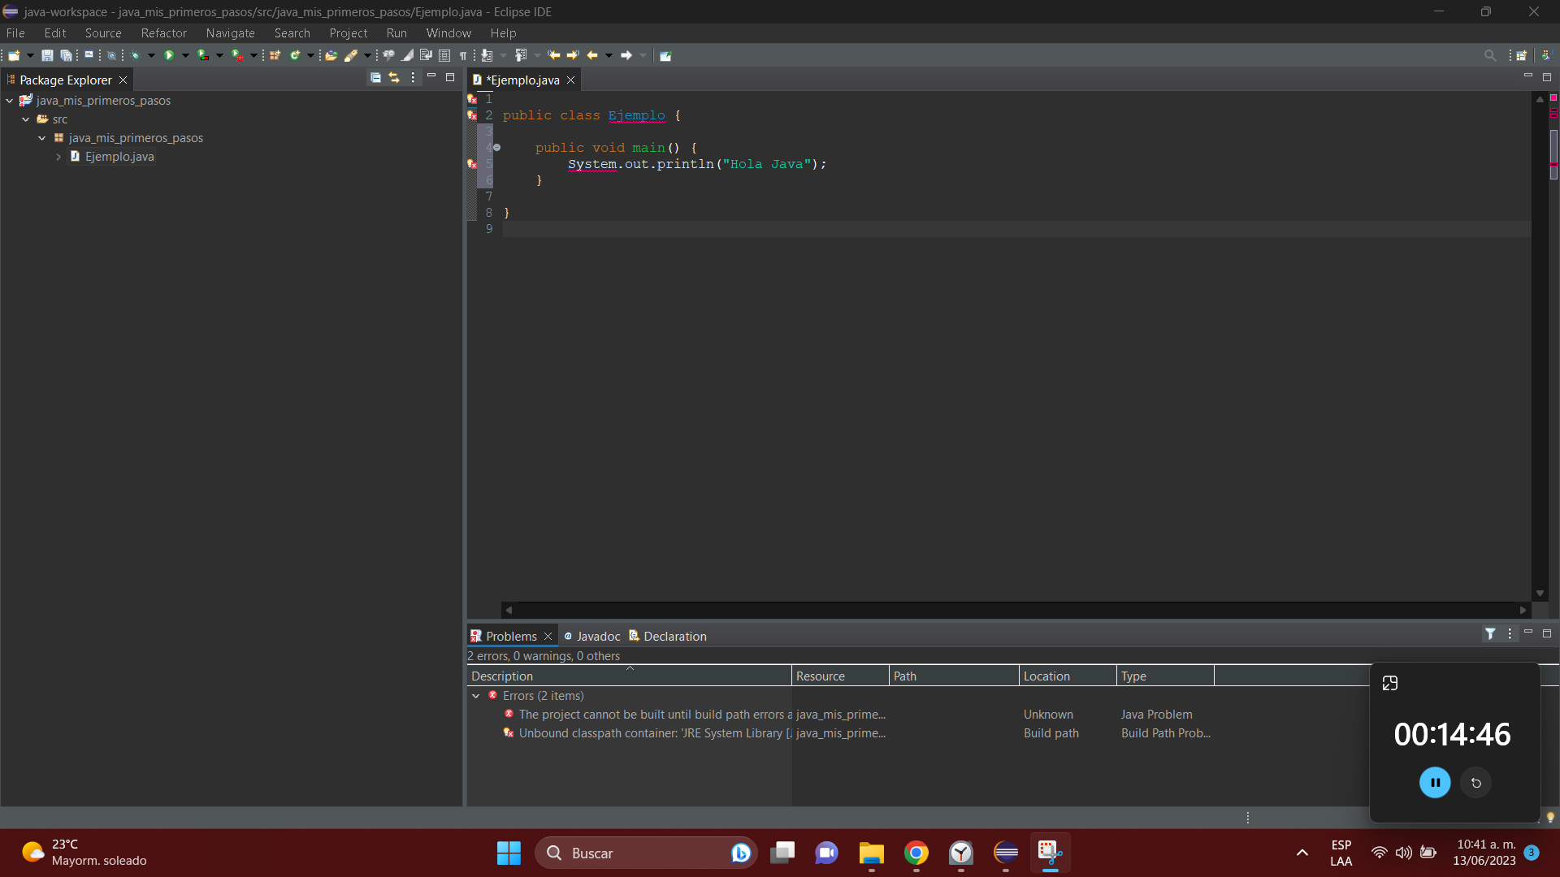This screenshot has height=877, width=1560.
Task: Toggle Word Wrap toolbar icon
Action: point(426,55)
